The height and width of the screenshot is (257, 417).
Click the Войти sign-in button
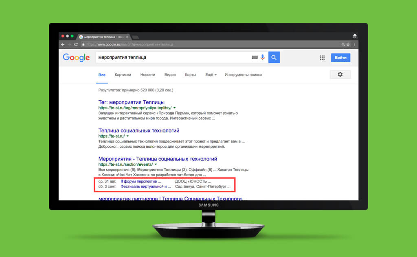(x=340, y=58)
